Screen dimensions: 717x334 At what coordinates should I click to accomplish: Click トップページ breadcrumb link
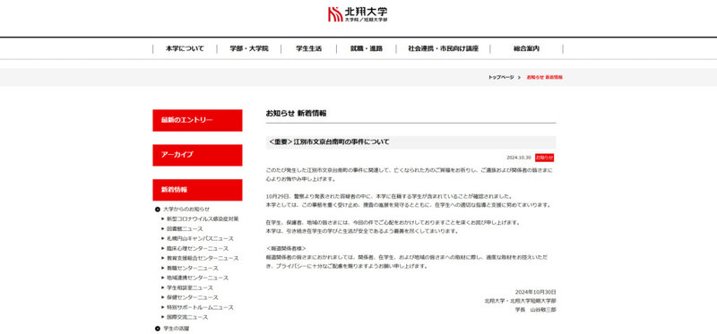(x=501, y=78)
